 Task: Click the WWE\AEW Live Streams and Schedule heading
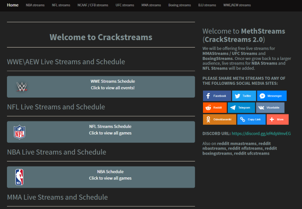(x=66, y=62)
